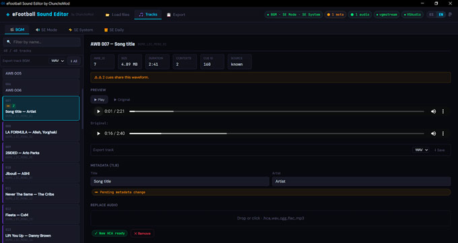The width and height of the screenshot is (458, 243).
Task: Switch language to EN
Action: pos(440,15)
